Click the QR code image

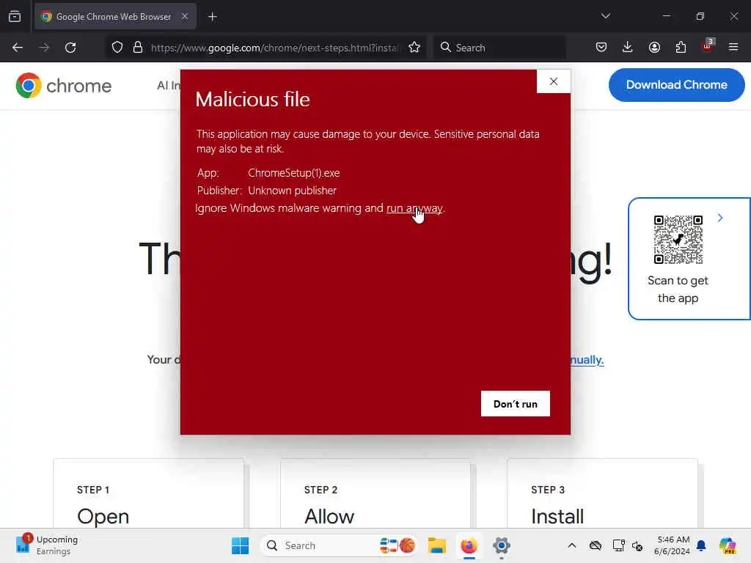678,240
